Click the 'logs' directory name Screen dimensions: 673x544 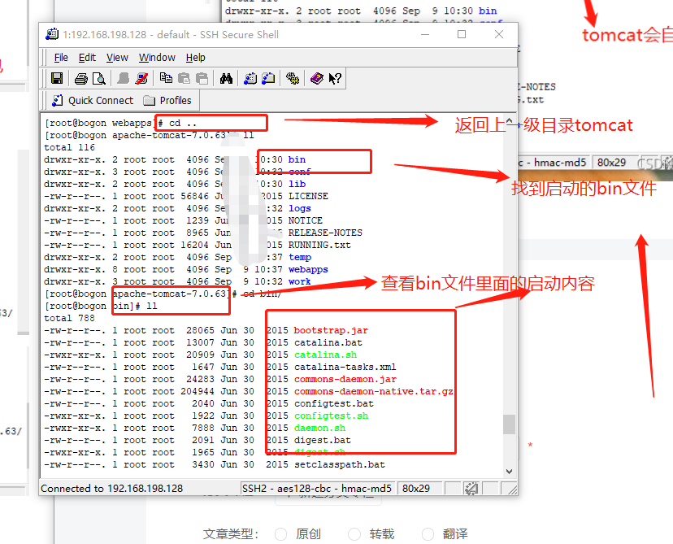coord(300,209)
